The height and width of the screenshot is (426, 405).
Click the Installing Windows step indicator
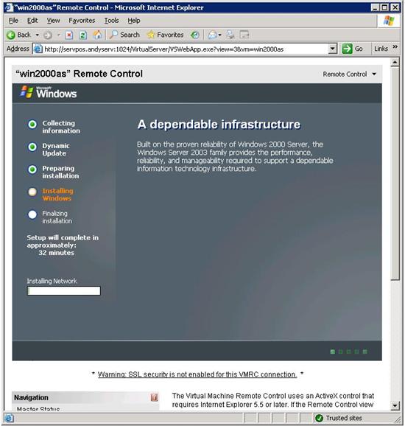32,192
